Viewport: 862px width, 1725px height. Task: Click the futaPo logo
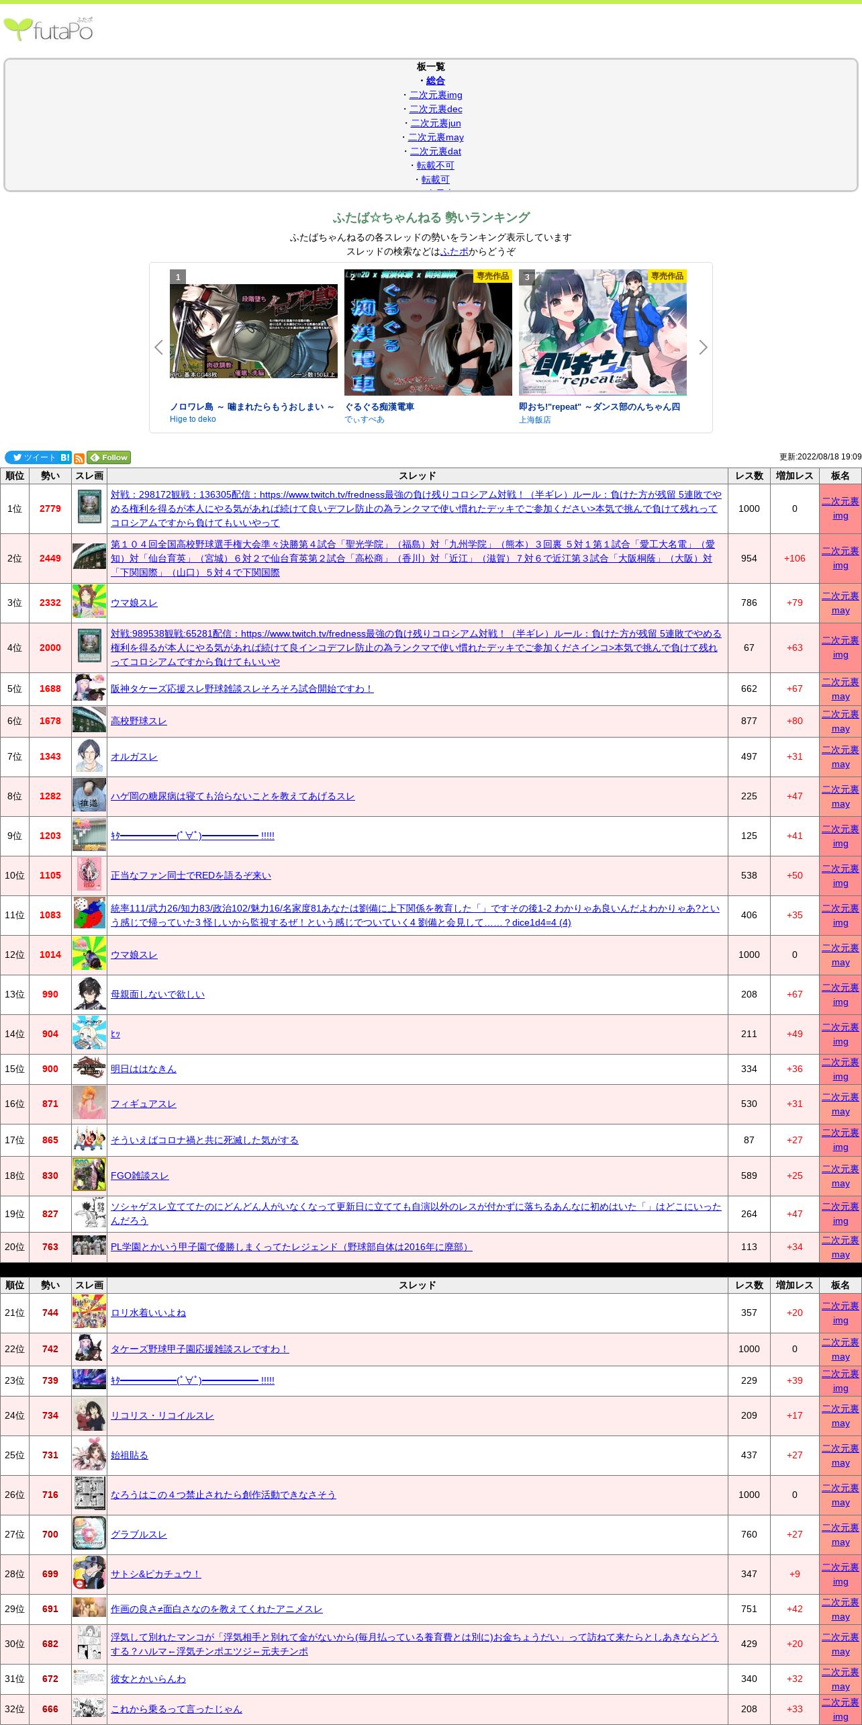click(x=48, y=30)
